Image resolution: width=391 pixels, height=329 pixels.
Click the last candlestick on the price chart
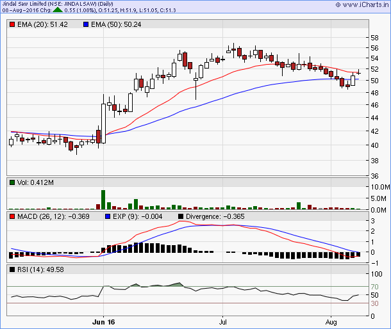(358, 73)
